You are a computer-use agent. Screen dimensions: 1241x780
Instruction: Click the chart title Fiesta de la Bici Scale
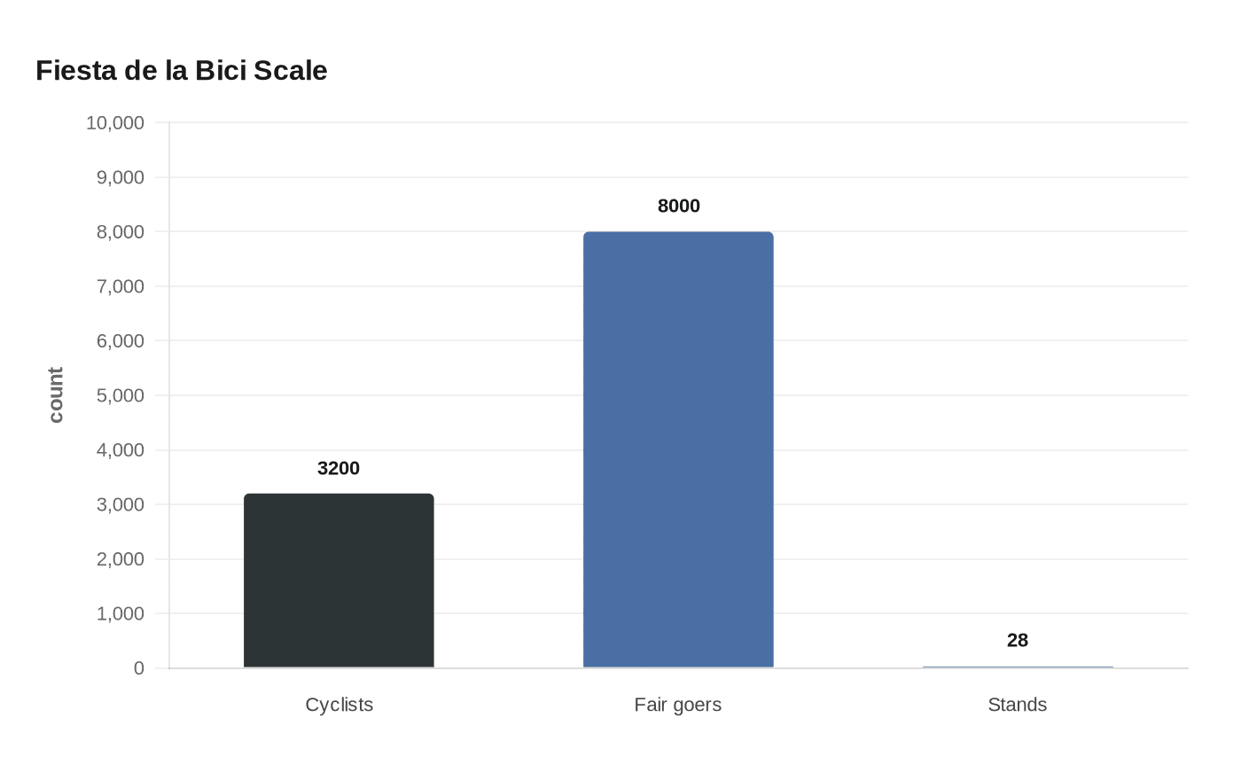click(x=182, y=70)
